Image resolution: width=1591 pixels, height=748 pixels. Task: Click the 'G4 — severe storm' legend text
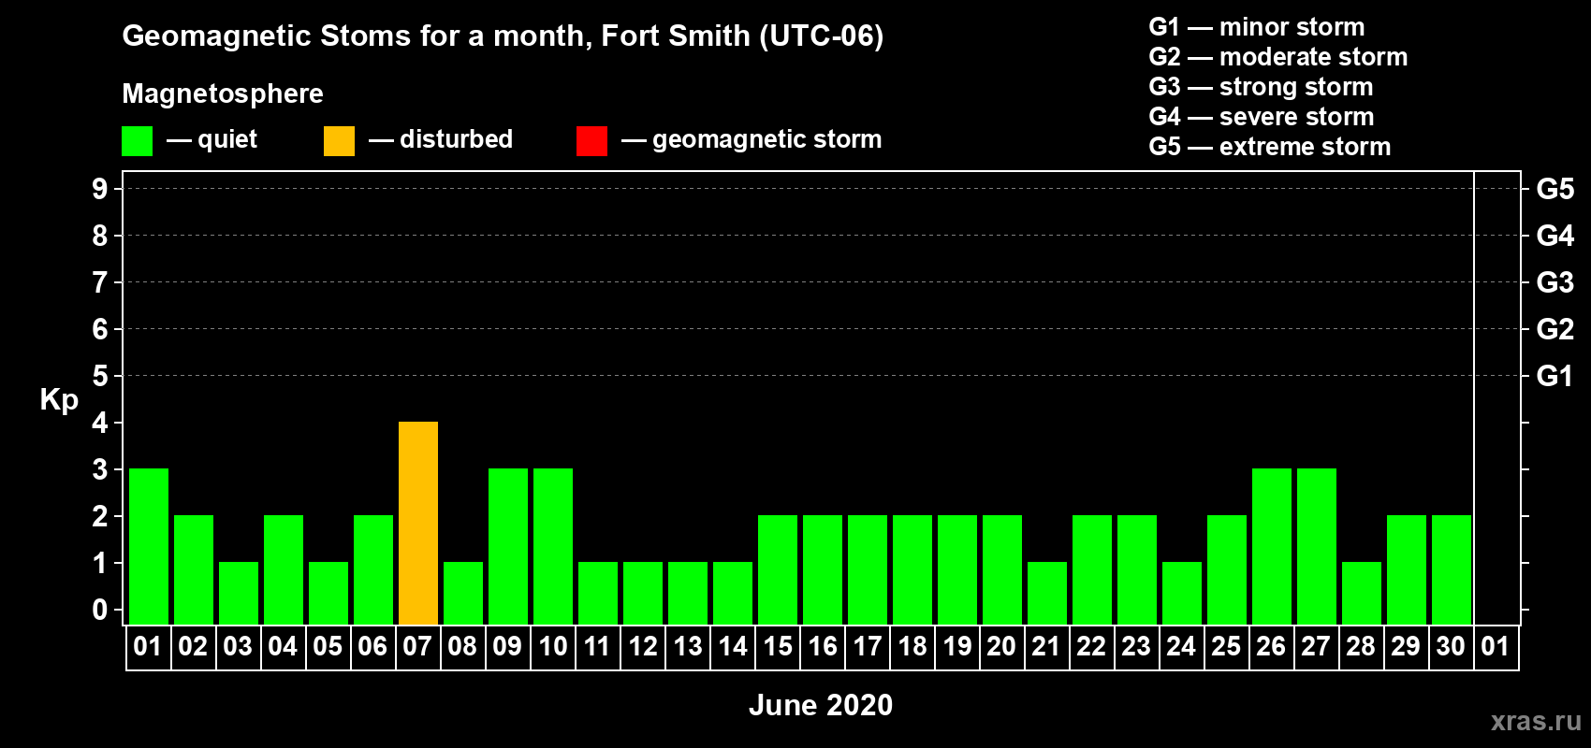[1262, 117]
